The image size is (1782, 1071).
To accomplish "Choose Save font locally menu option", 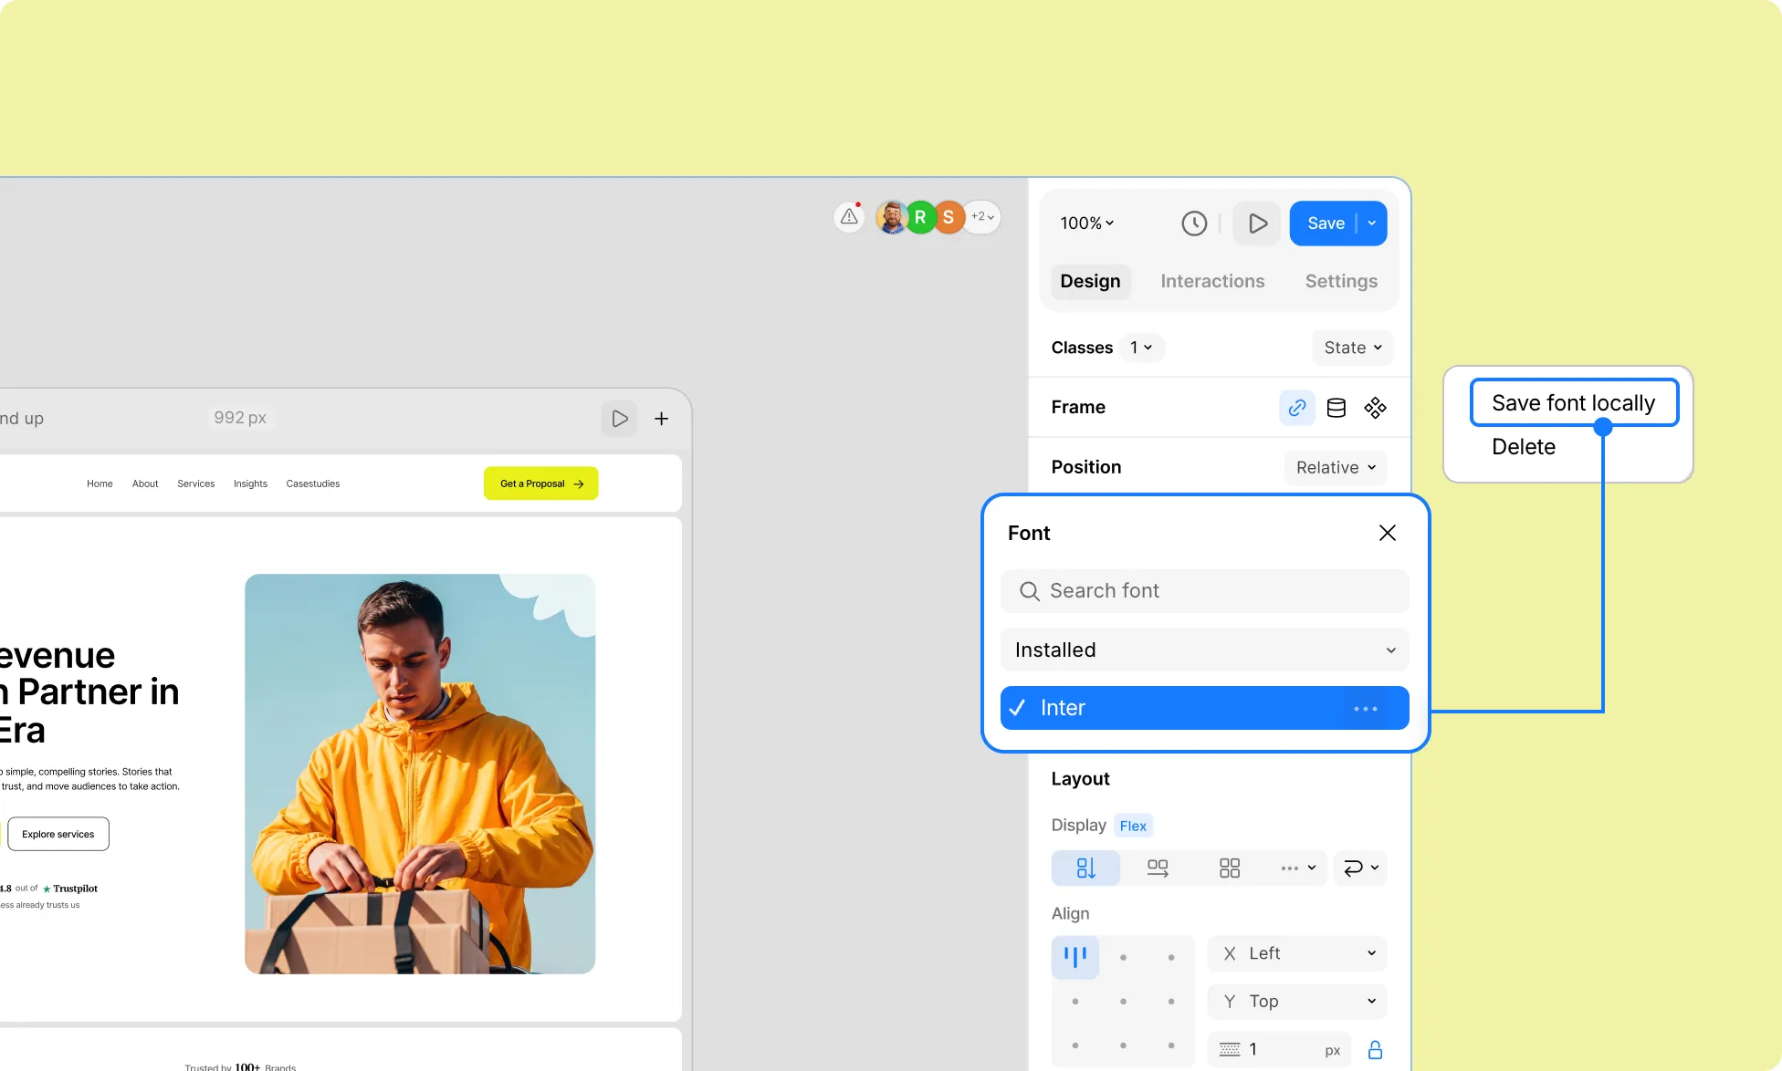I will (x=1574, y=403).
